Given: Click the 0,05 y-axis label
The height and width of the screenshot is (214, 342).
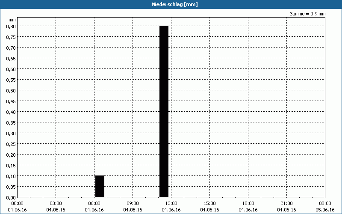Looking at the screenshot, I should click(11, 187).
